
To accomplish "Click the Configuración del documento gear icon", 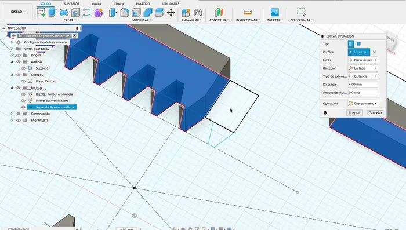I will click(19, 42).
